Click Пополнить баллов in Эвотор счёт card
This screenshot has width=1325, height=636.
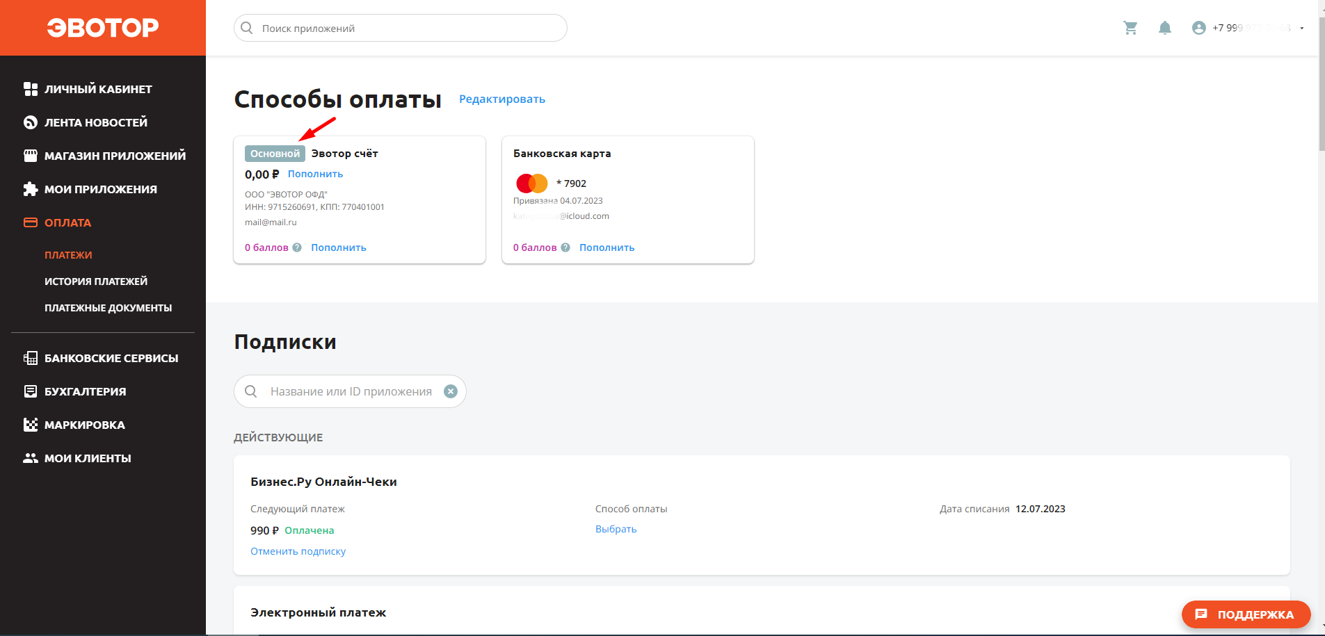pyautogui.click(x=339, y=247)
